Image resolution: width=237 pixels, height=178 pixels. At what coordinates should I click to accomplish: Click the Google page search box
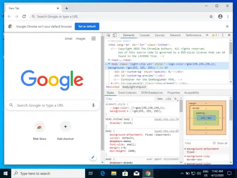click(x=52, y=105)
